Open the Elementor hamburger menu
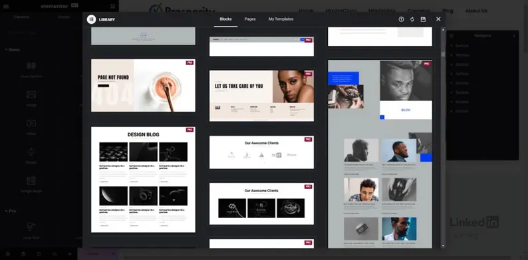The height and width of the screenshot is (260, 528). point(6,6)
